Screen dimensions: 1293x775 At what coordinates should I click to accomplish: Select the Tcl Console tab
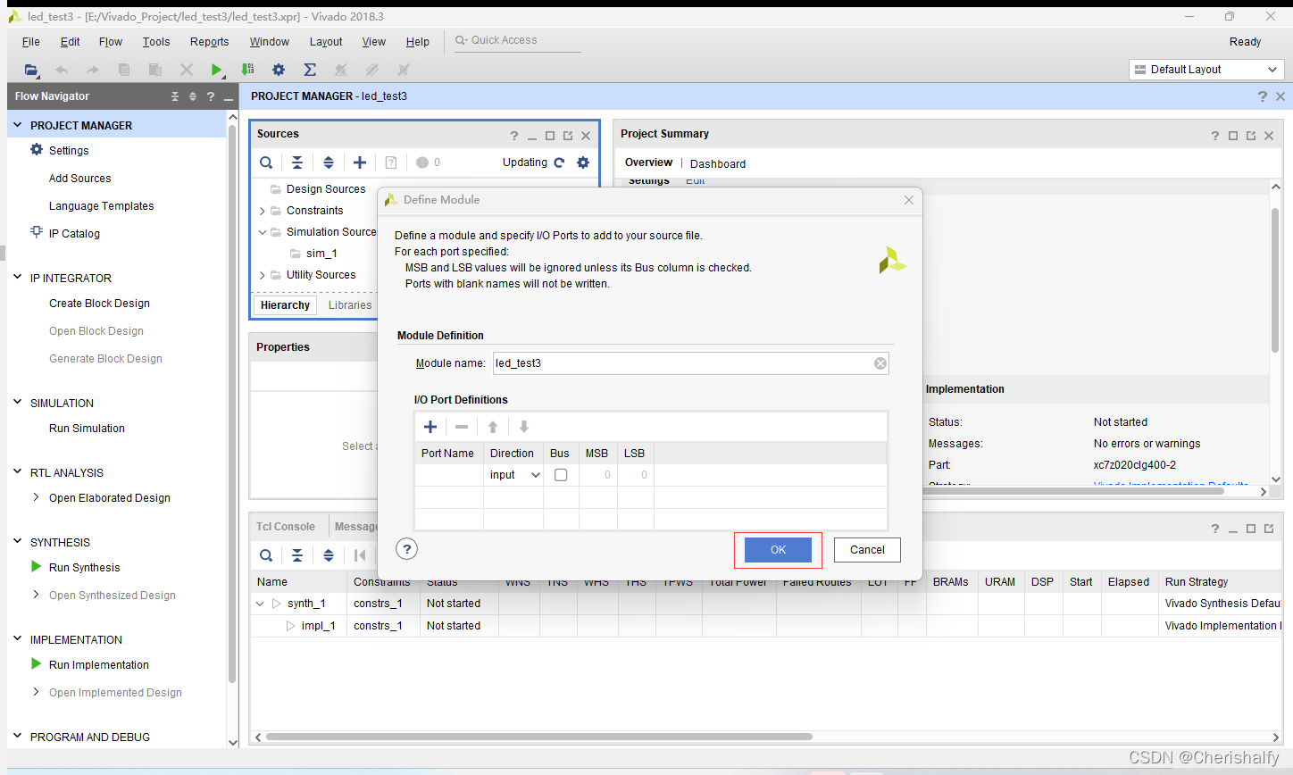pyautogui.click(x=286, y=527)
